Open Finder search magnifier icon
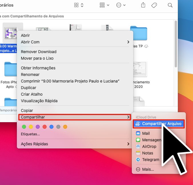Viewport: 193px width, 185px height. [170, 5]
